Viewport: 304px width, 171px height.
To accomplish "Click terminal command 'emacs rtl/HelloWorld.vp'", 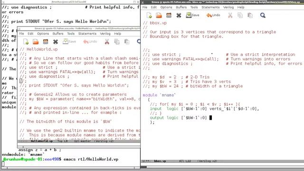I will pos(91,160).
